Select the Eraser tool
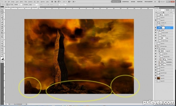Viewport: 176px width, 106px height. [x=2, y=31]
